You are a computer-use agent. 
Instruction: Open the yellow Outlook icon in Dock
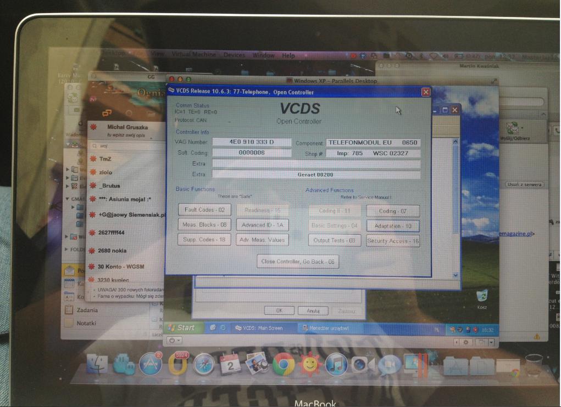coord(178,364)
